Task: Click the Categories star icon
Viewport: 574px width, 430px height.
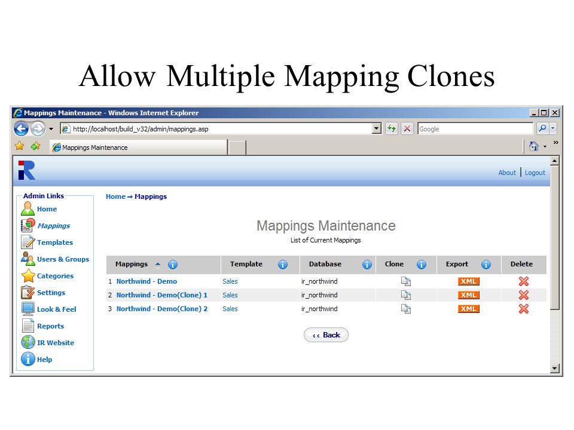Action: click(28, 275)
